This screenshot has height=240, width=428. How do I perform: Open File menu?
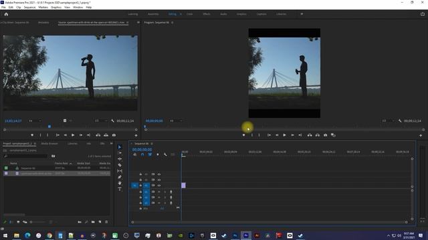3,7
